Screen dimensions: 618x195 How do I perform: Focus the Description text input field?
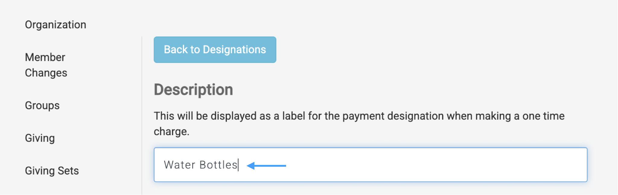pyautogui.click(x=370, y=165)
